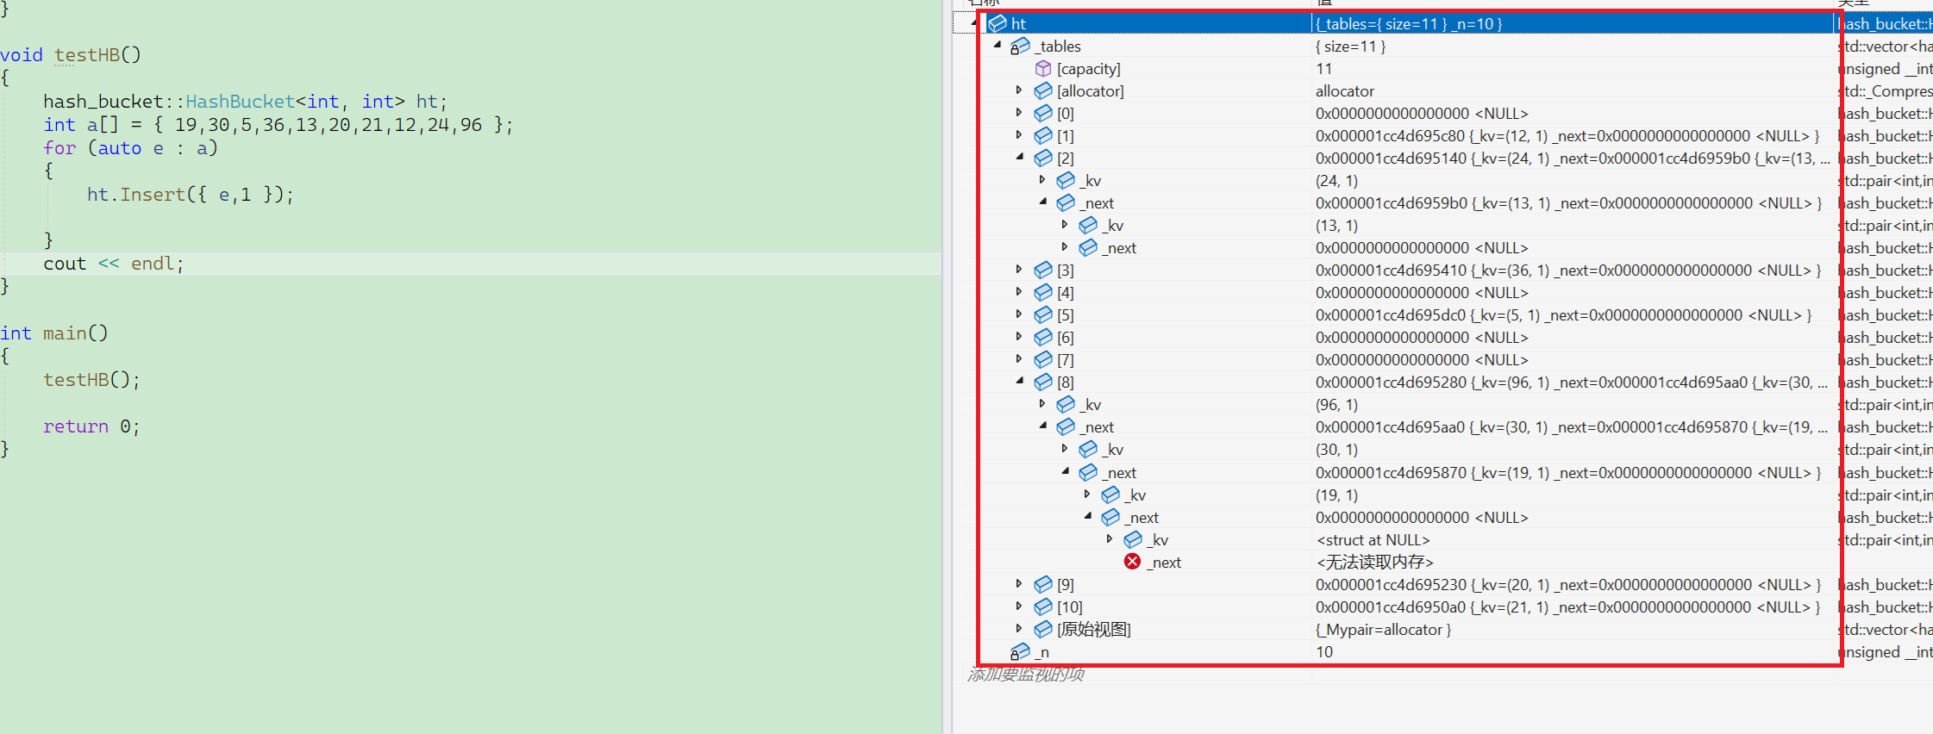Click the cube icon of bucket [9]
This screenshot has height=734, width=1933.
[x=1043, y=584]
